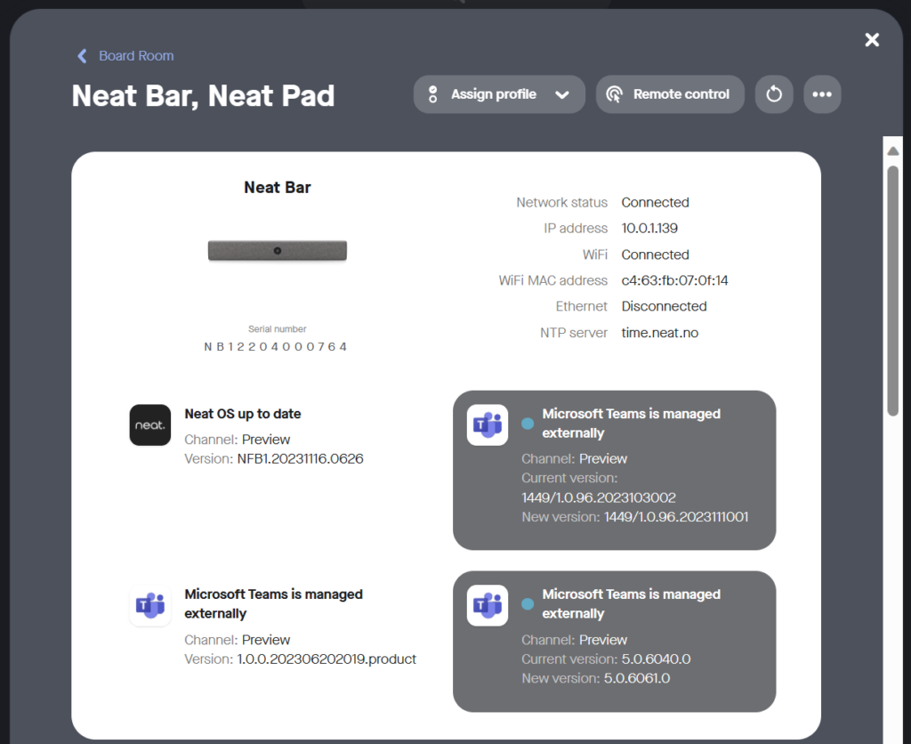
Task: Click the Neat OS up to date heading
Action: [243, 414]
